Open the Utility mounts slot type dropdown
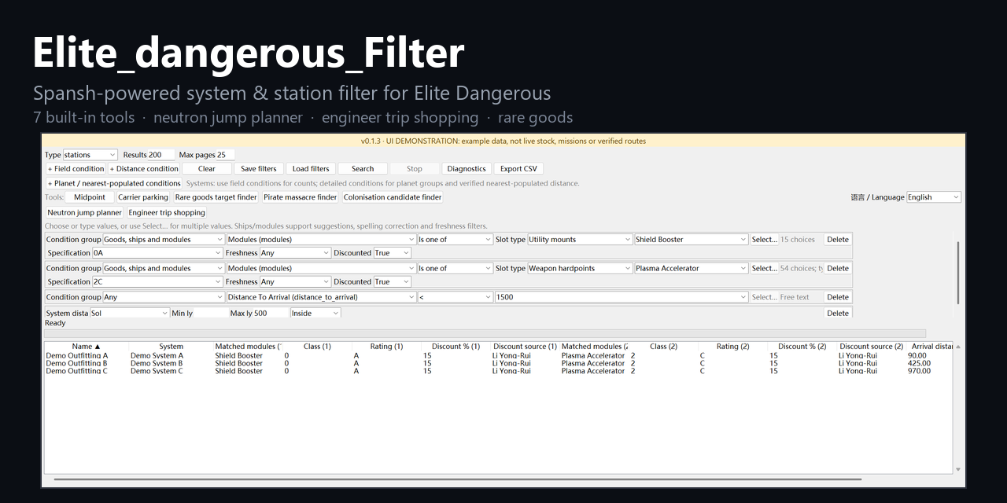Screen dimensions: 1007x503 coord(580,240)
